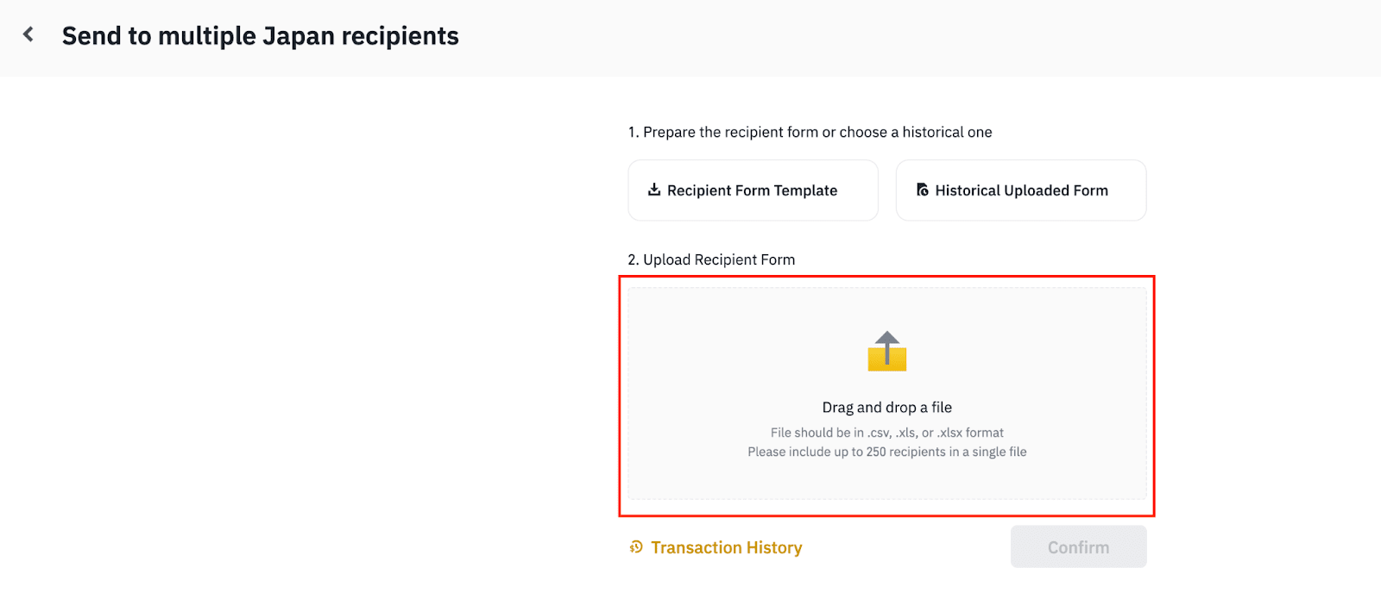This screenshot has height=593, width=1381.
Task: Open the Historical Uploaded Form list
Action: (x=1021, y=190)
